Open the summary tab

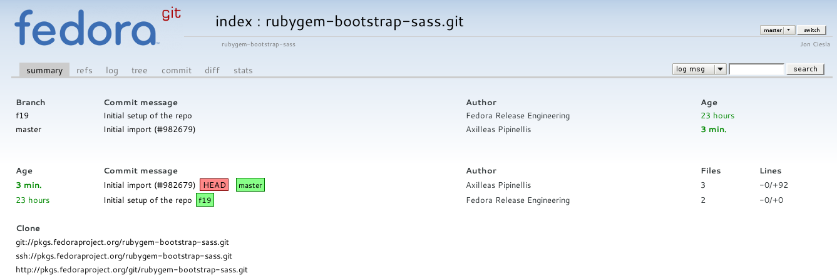coord(44,70)
